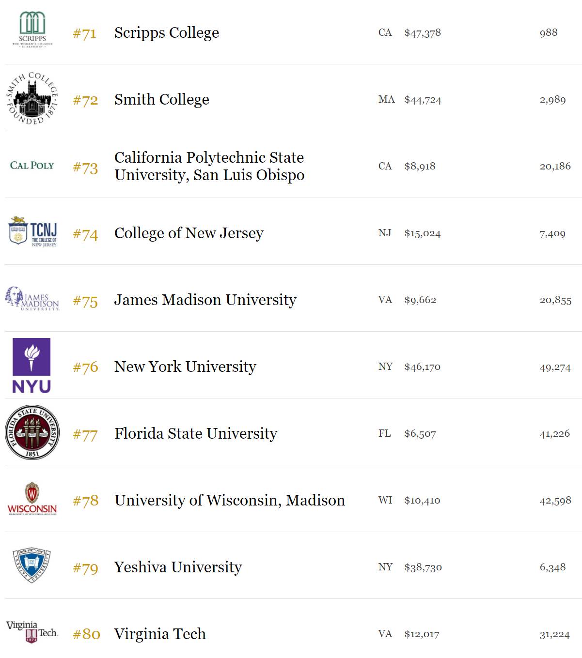Click the Scripps College logo
The image size is (582, 658).
click(32, 29)
